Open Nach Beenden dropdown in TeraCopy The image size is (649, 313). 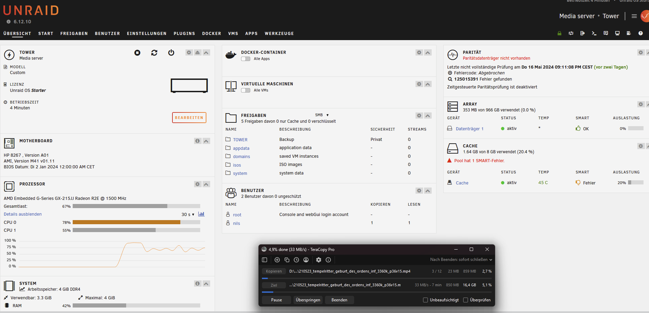click(461, 260)
